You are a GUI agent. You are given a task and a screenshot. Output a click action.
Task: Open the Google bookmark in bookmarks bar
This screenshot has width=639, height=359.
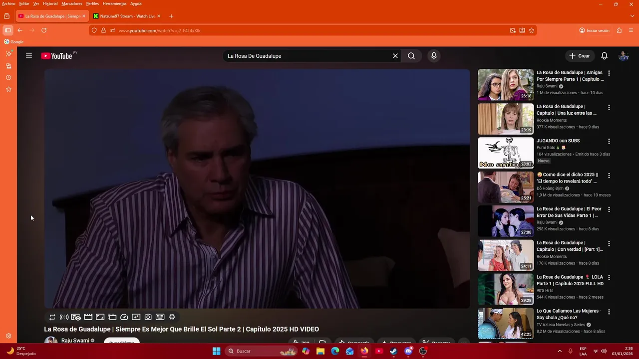(x=14, y=42)
